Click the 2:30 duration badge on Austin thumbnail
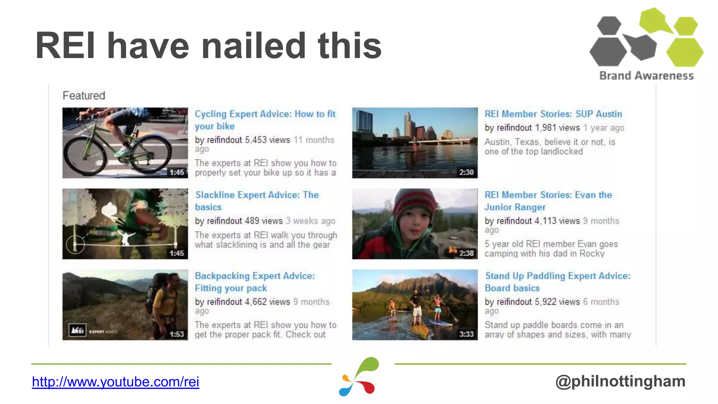This screenshot has height=404, width=718. [467, 172]
